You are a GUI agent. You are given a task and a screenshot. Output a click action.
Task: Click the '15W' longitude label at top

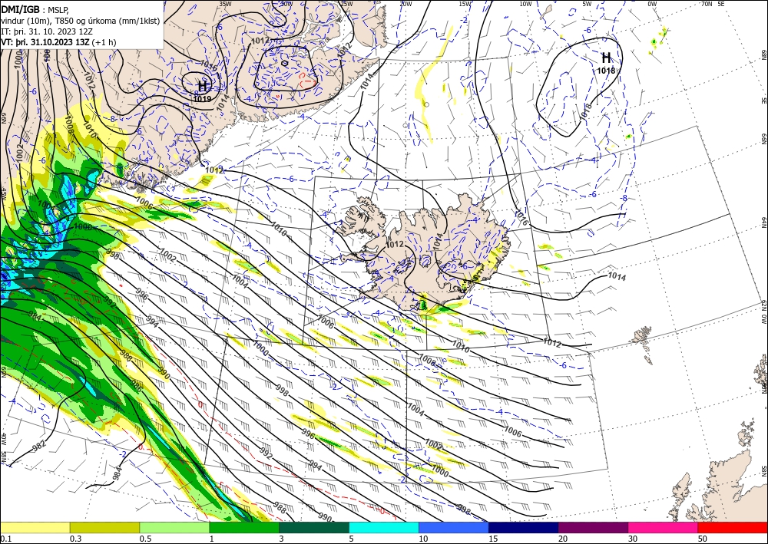[x=465, y=3]
